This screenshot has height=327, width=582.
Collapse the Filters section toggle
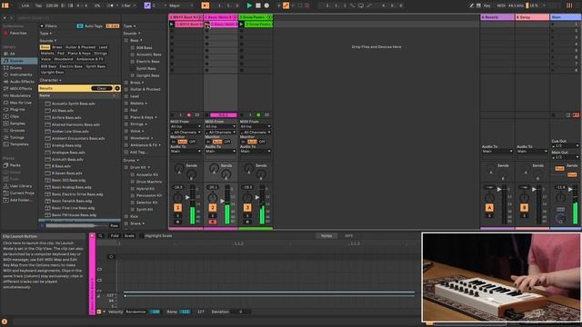pyautogui.click(x=42, y=26)
